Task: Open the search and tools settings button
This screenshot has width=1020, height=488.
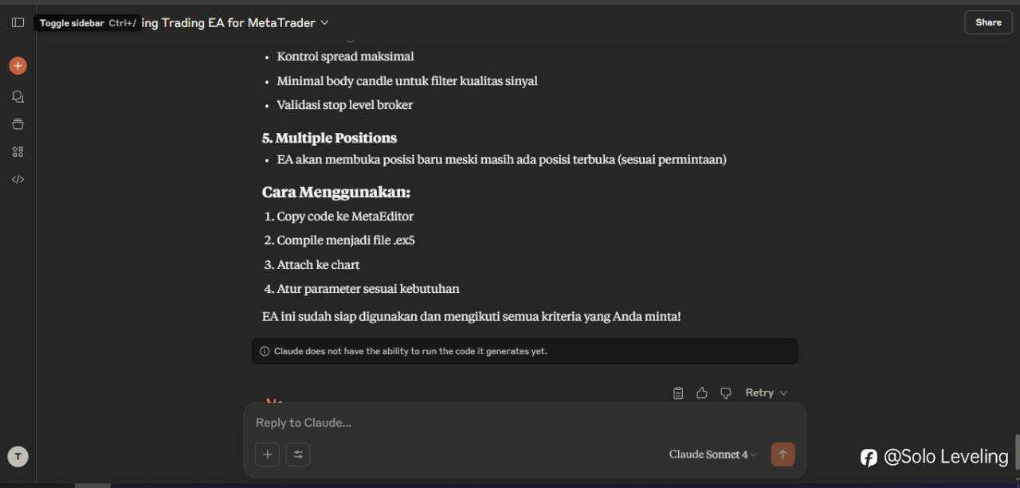Action: click(298, 455)
